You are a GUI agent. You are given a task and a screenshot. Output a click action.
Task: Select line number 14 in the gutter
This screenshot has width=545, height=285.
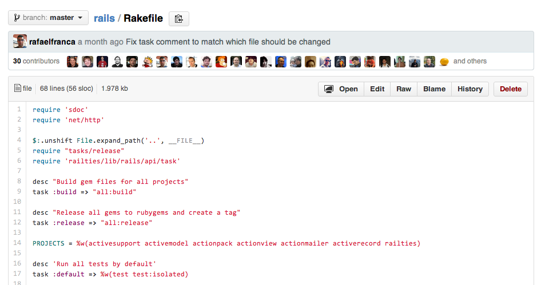[x=18, y=243]
